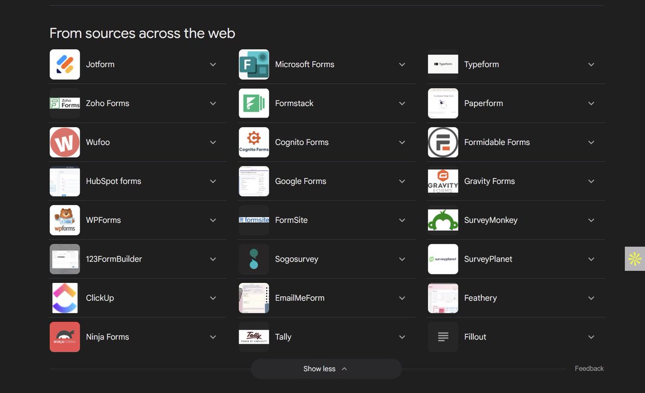The height and width of the screenshot is (393, 645).
Task: Expand the Google Forms chevron
Action: (402, 181)
